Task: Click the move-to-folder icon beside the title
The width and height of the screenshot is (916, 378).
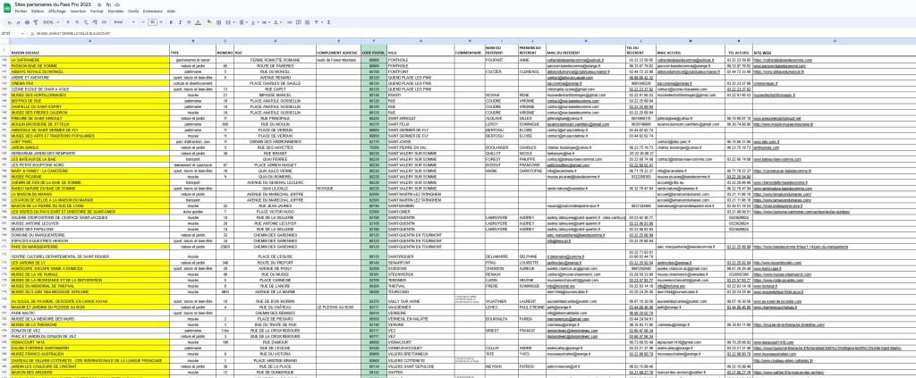Action: pyautogui.click(x=108, y=4)
